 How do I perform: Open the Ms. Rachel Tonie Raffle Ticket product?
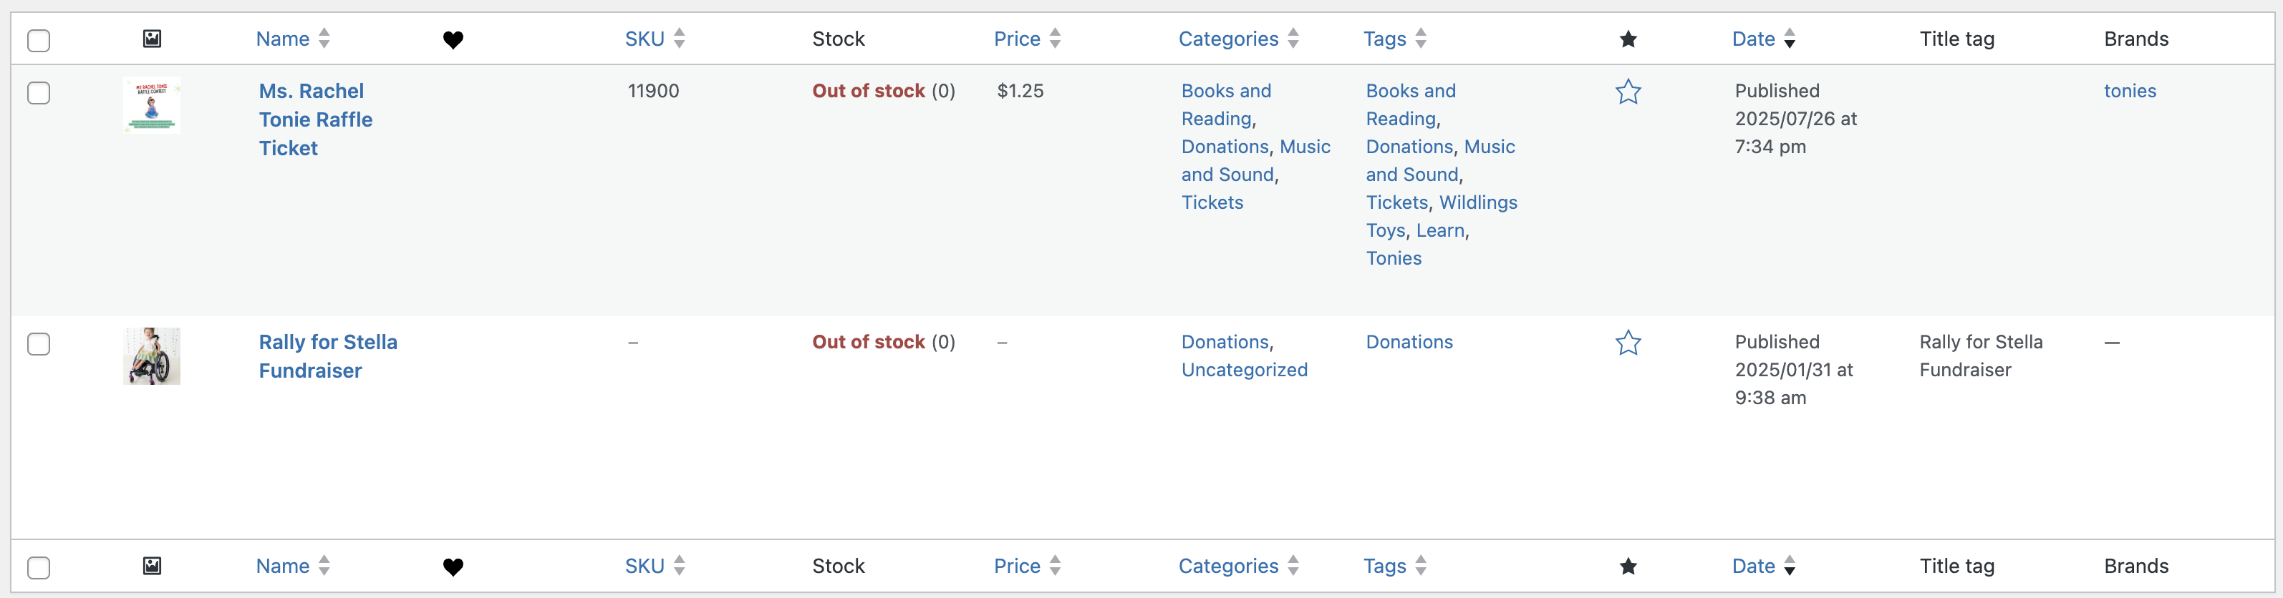click(316, 119)
